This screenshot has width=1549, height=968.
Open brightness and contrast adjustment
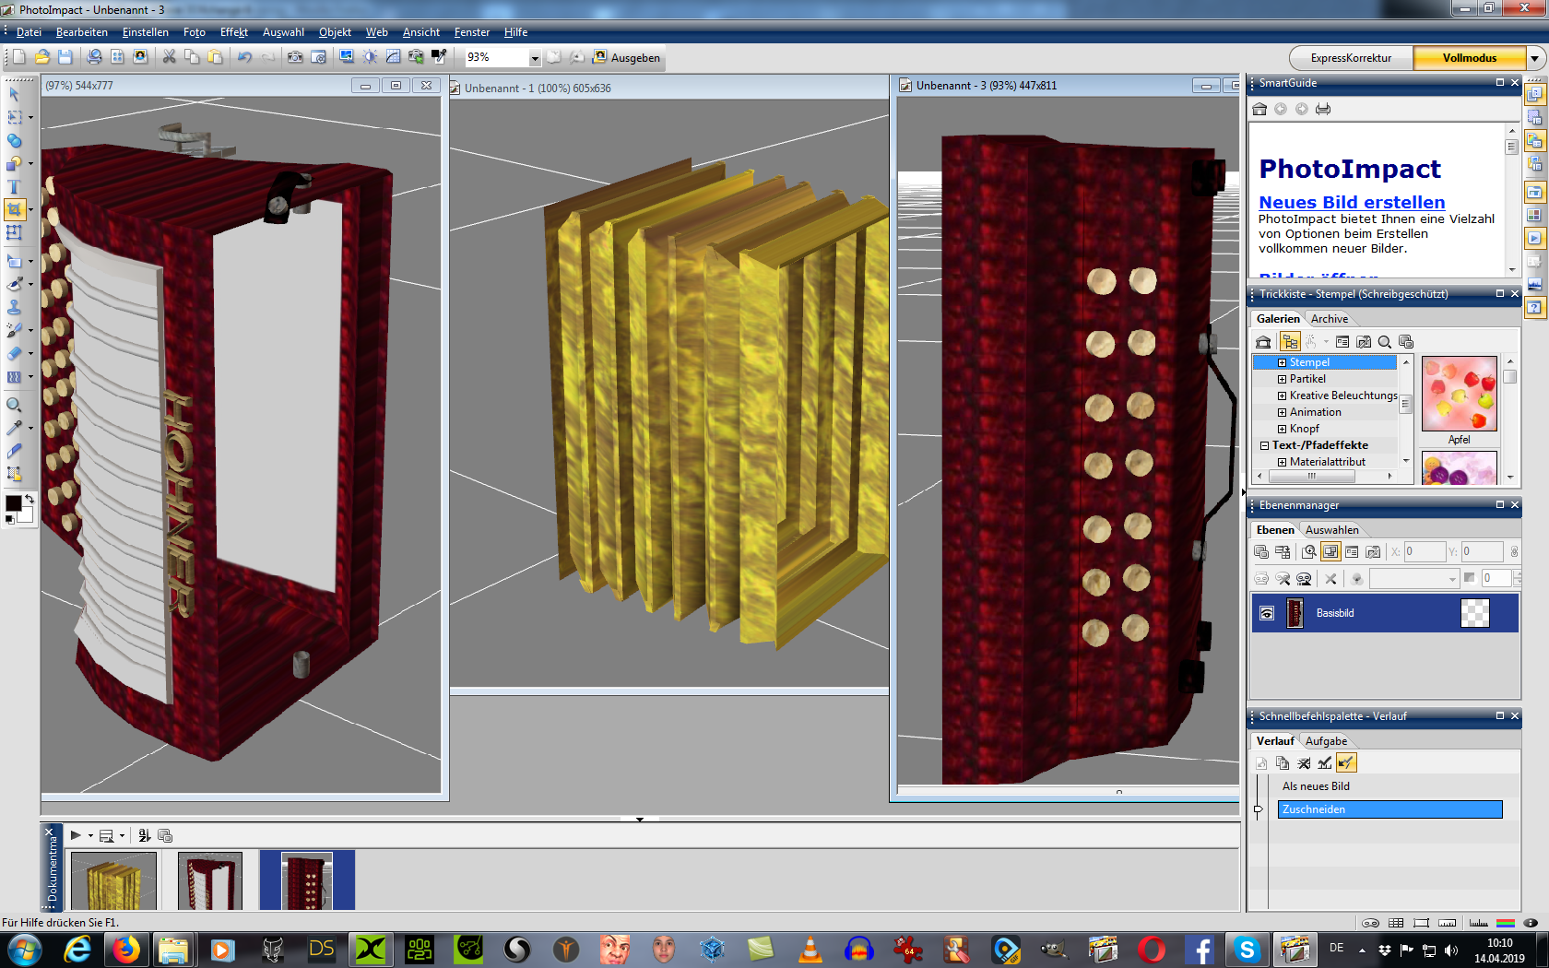(370, 57)
